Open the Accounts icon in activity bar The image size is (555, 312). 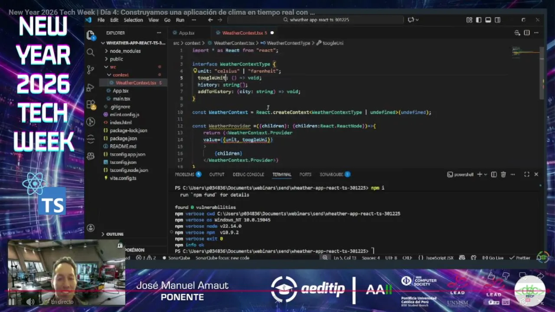[x=91, y=228]
